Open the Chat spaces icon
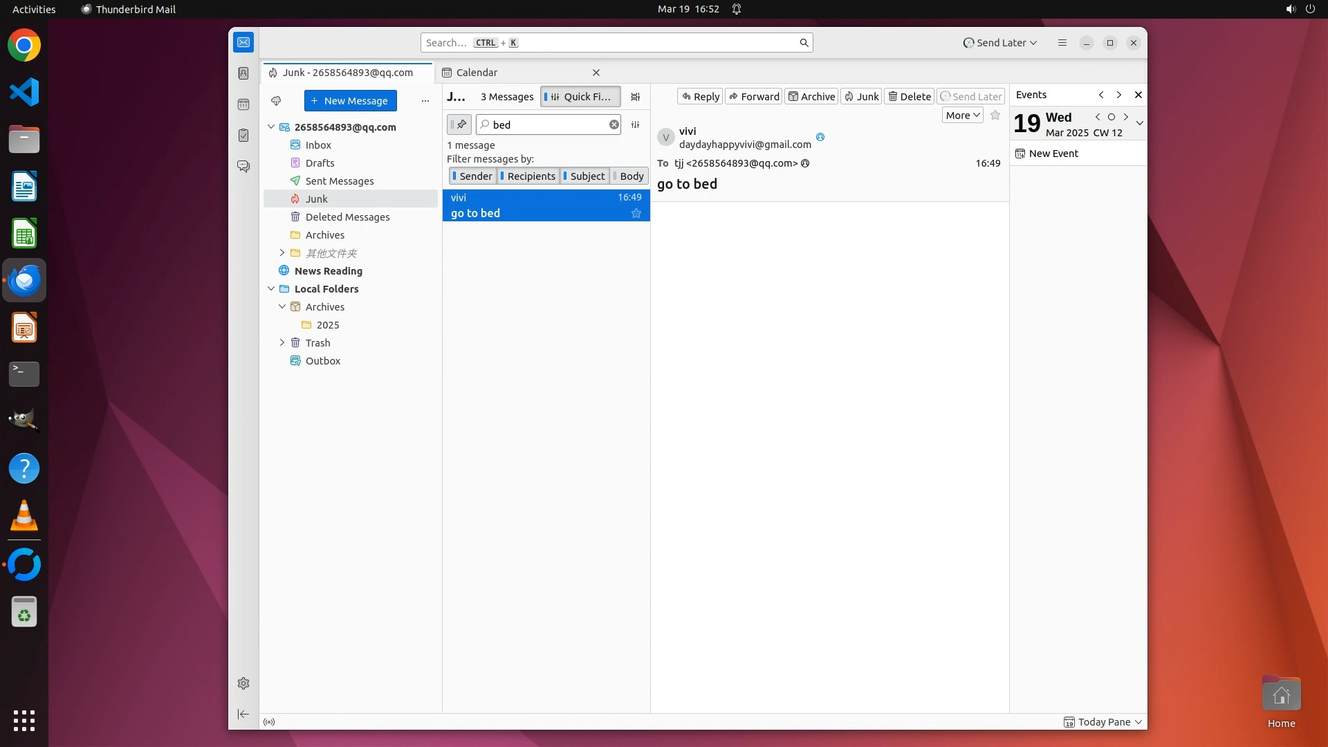 [x=243, y=167]
